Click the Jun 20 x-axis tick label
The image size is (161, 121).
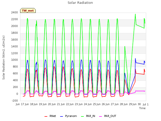pos(47,104)
